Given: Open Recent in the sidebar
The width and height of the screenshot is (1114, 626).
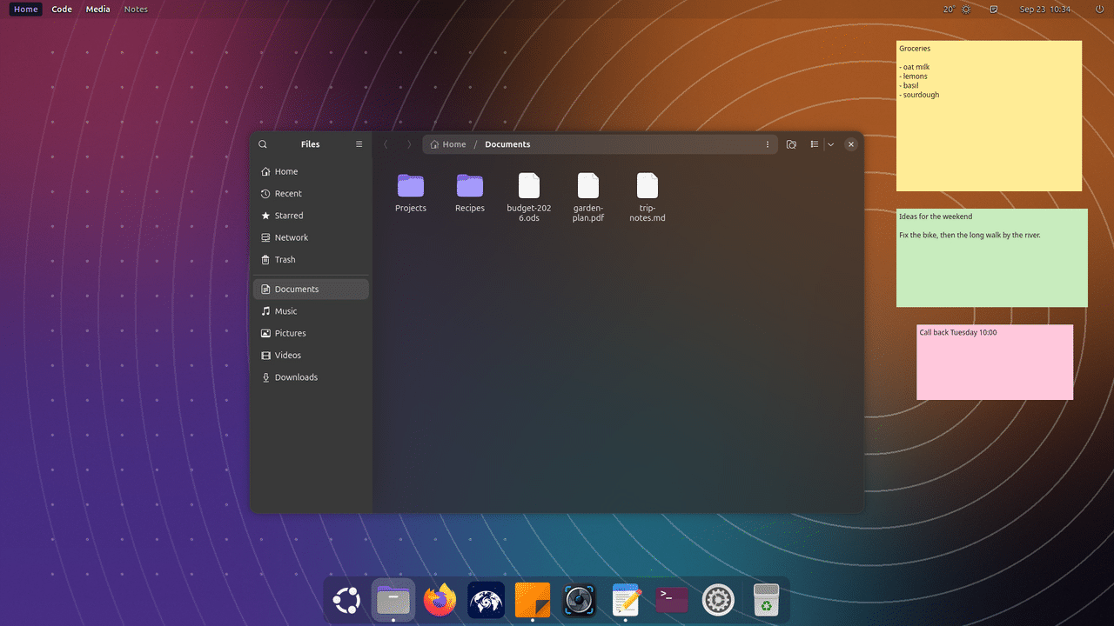Looking at the screenshot, I should (x=311, y=193).
